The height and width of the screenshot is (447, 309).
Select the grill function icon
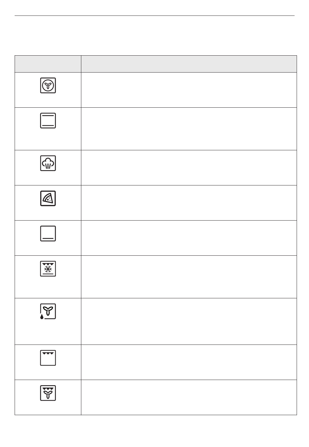[x=48, y=358]
